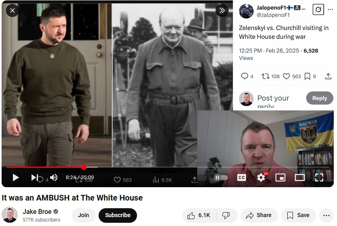Enable theater mode view
Image resolution: width=337 pixels, height=226 pixels.
299,177
